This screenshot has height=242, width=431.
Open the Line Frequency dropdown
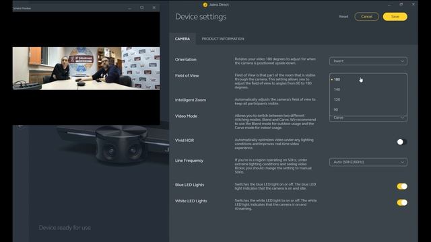[368, 162]
